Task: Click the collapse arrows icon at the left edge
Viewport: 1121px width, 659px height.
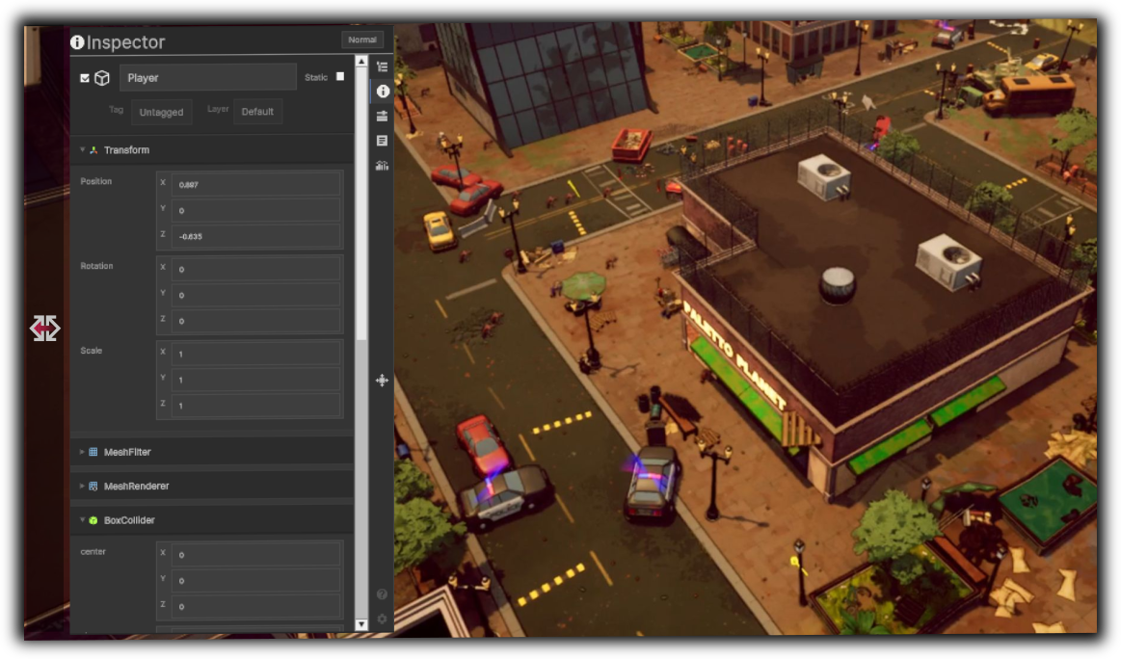Action: coord(44,329)
